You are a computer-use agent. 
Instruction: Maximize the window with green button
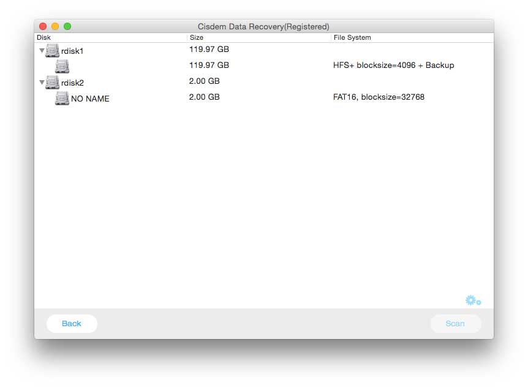pos(67,26)
